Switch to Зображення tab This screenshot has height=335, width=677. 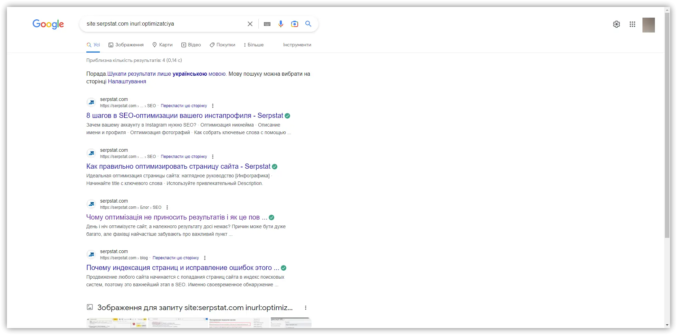[126, 45]
